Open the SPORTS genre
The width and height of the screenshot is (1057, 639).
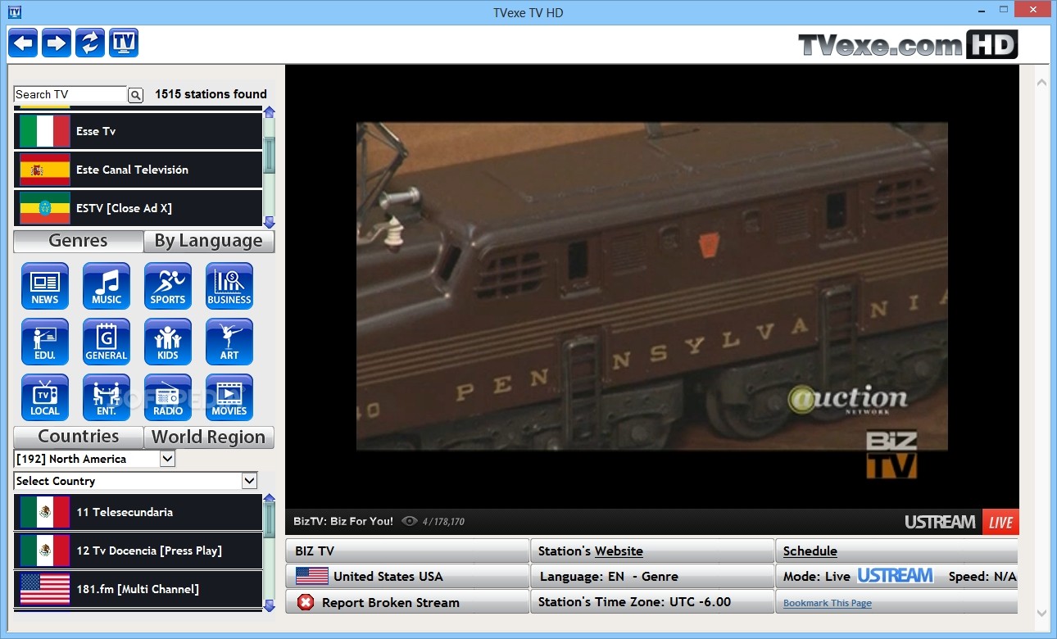pyautogui.click(x=168, y=286)
